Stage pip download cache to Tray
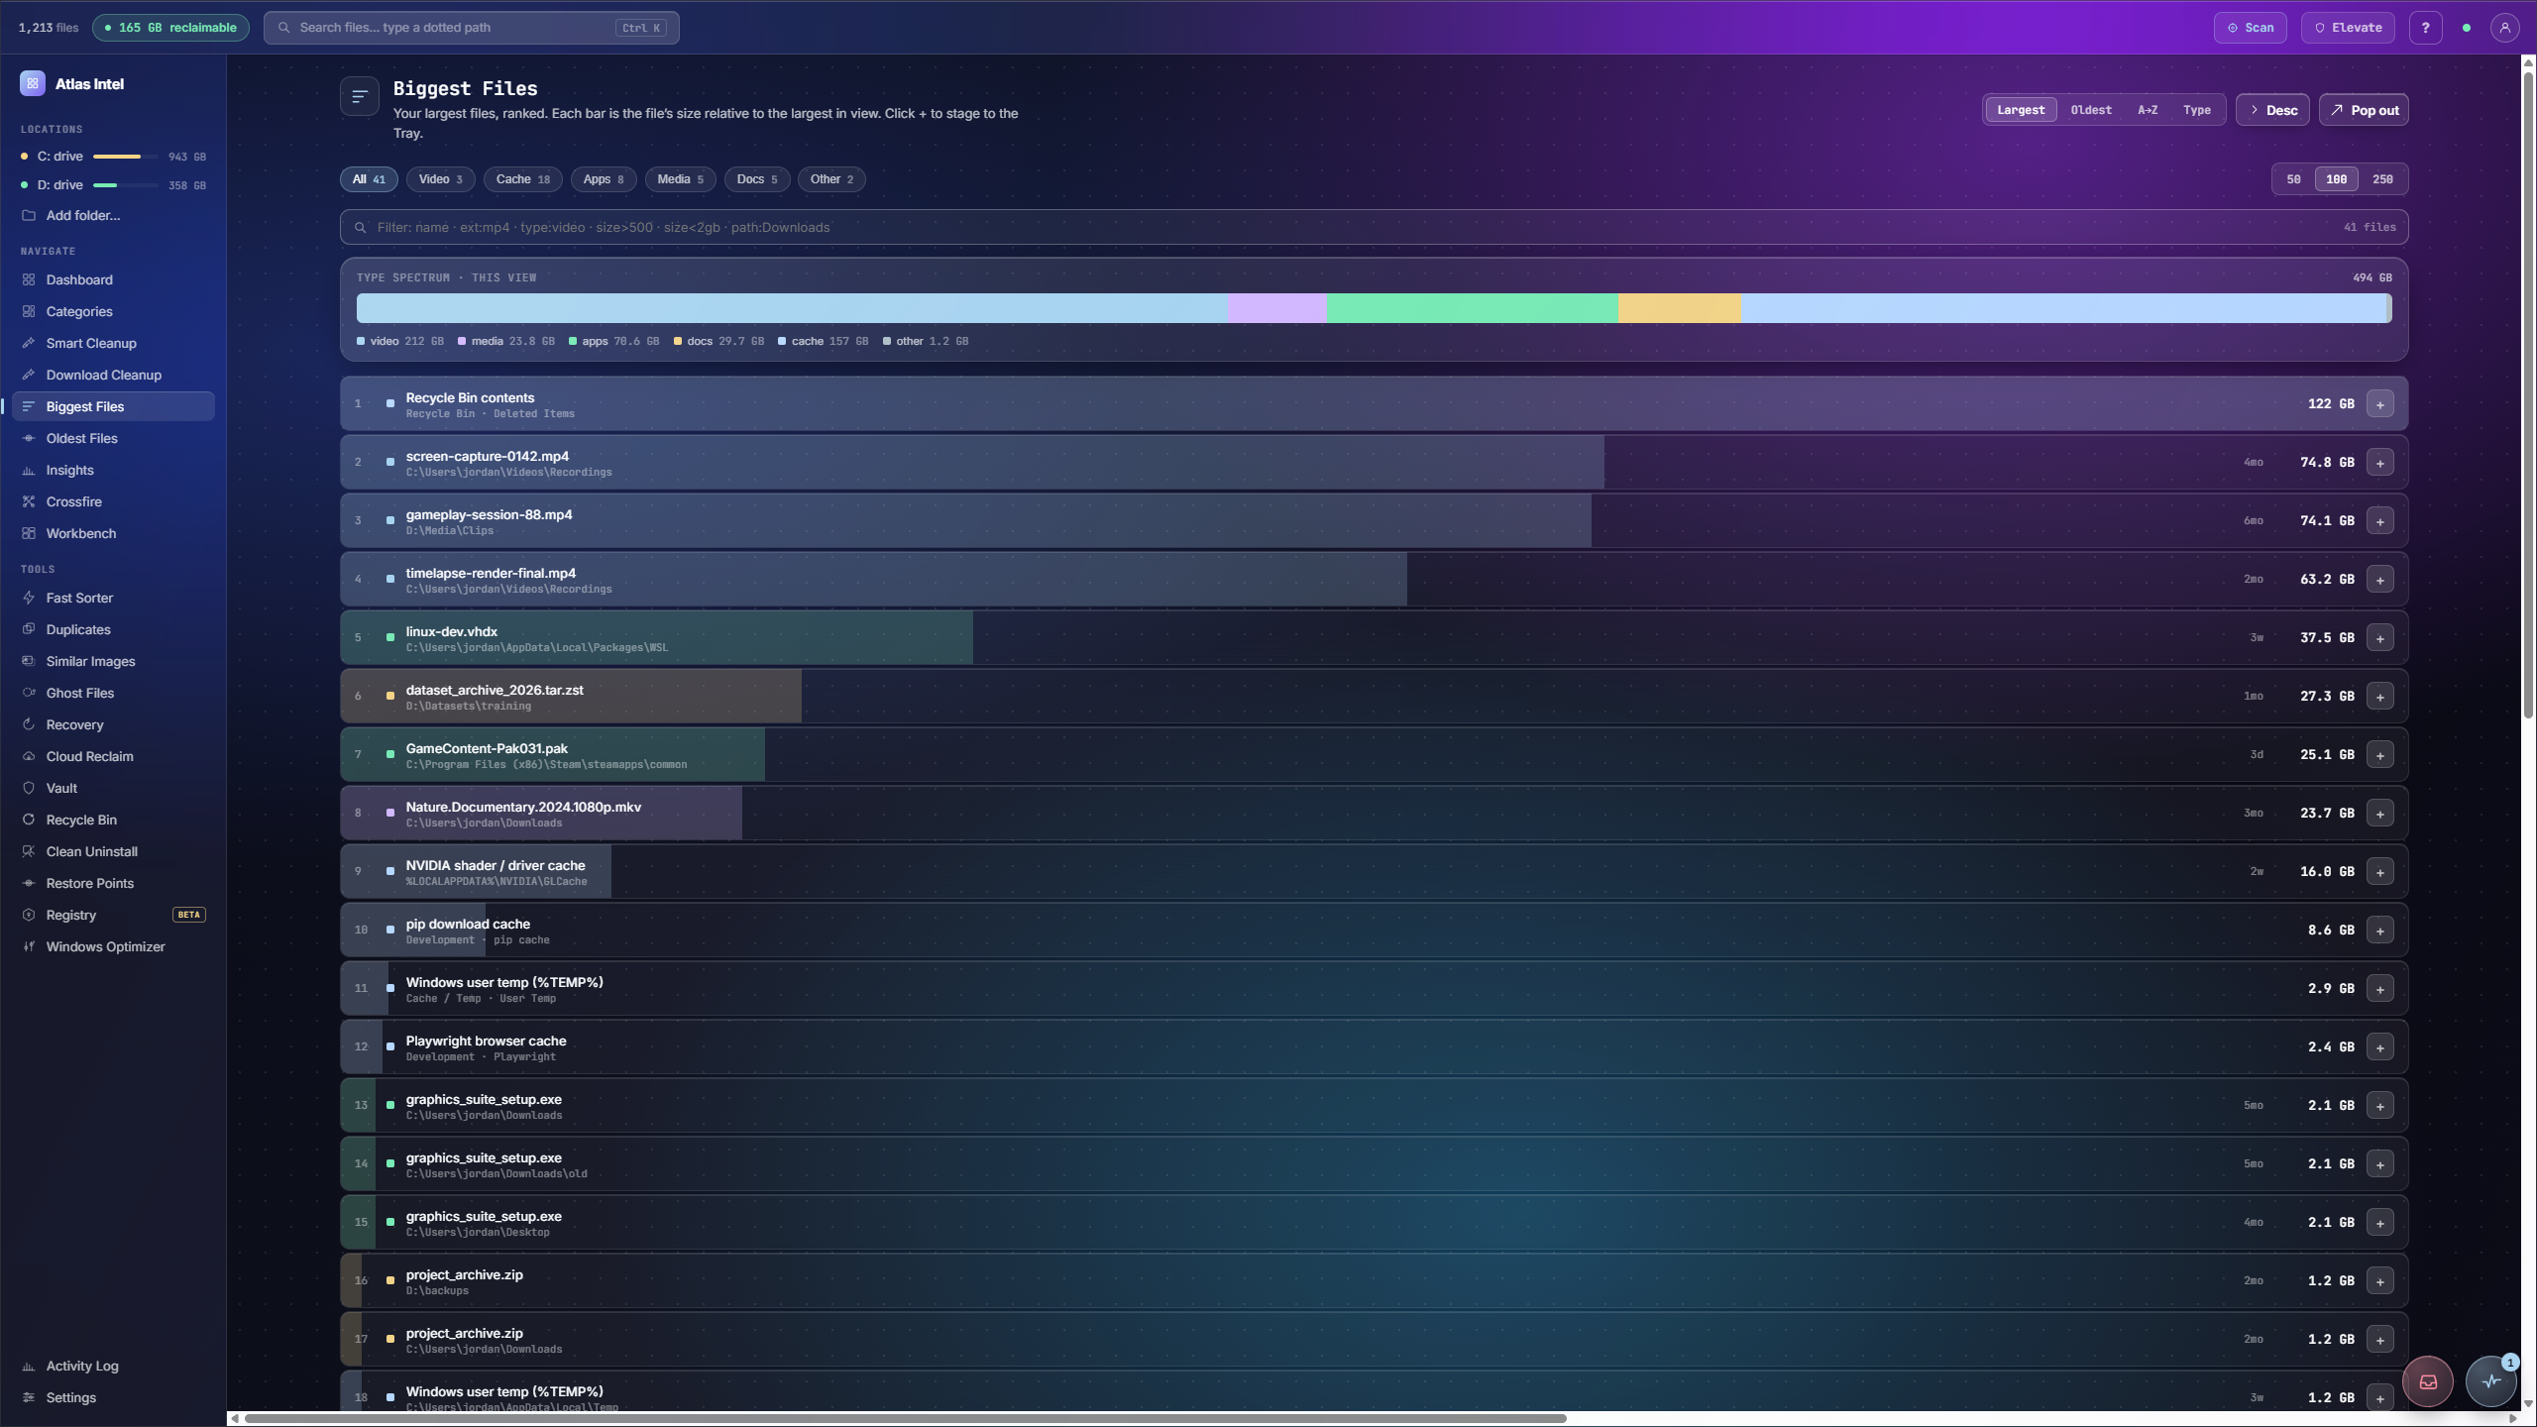 [2379, 930]
